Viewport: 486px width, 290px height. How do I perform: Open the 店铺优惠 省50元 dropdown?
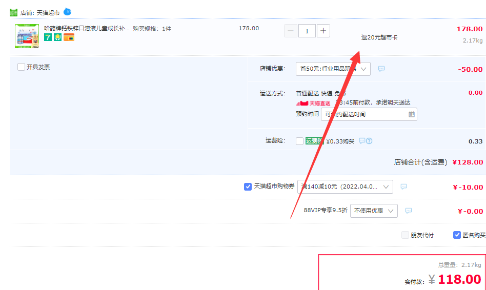[333, 69]
